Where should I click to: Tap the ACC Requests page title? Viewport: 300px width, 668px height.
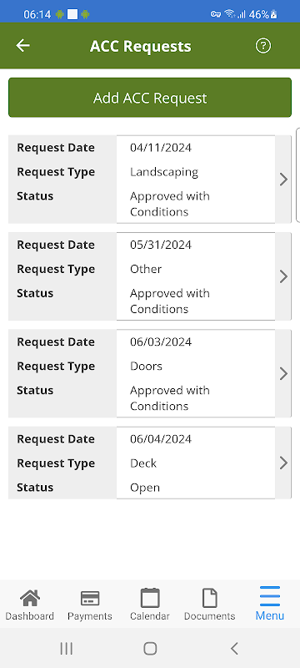(x=141, y=46)
